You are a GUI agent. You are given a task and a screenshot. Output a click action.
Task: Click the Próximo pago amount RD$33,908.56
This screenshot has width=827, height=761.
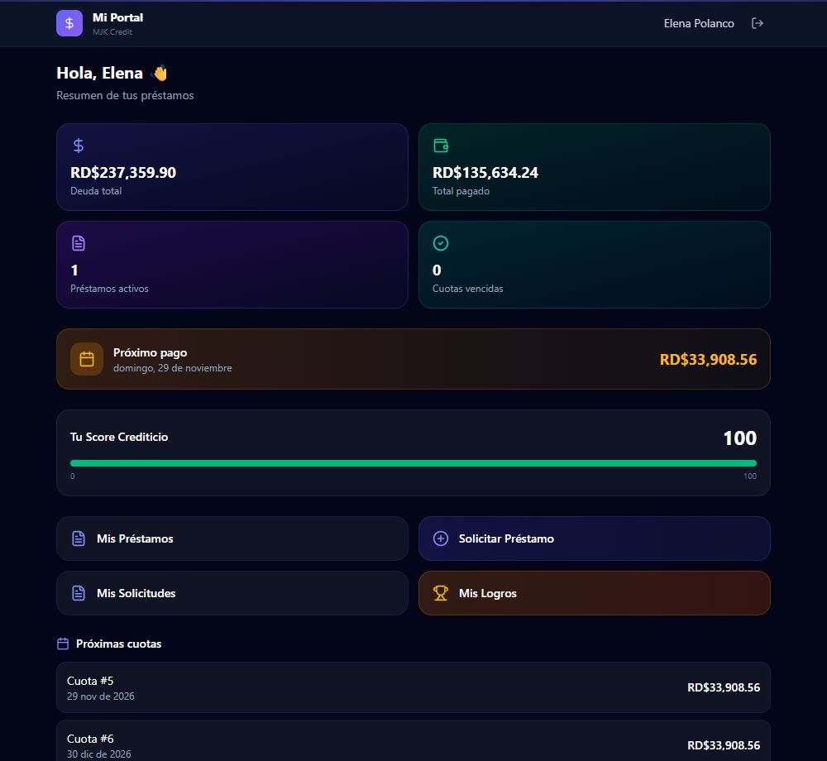pyautogui.click(x=708, y=360)
